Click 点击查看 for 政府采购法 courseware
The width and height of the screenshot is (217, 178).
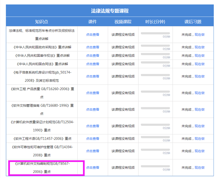92,47
